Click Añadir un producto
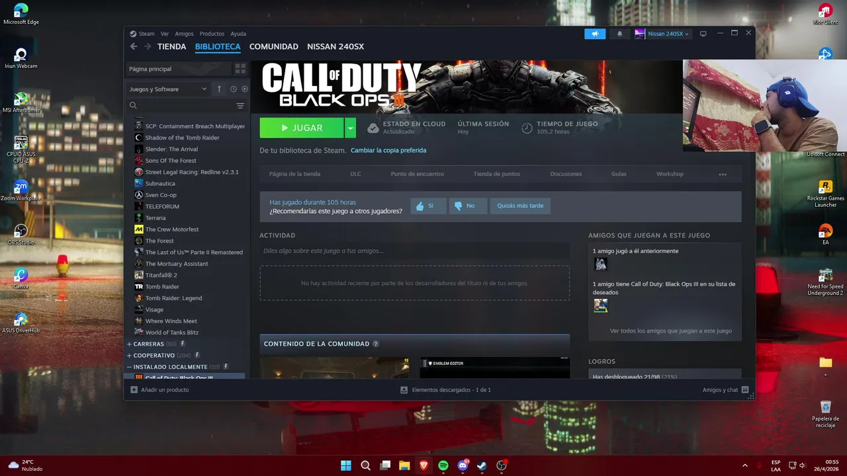The height and width of the screenshot is (476, 847). pos(159,390)
